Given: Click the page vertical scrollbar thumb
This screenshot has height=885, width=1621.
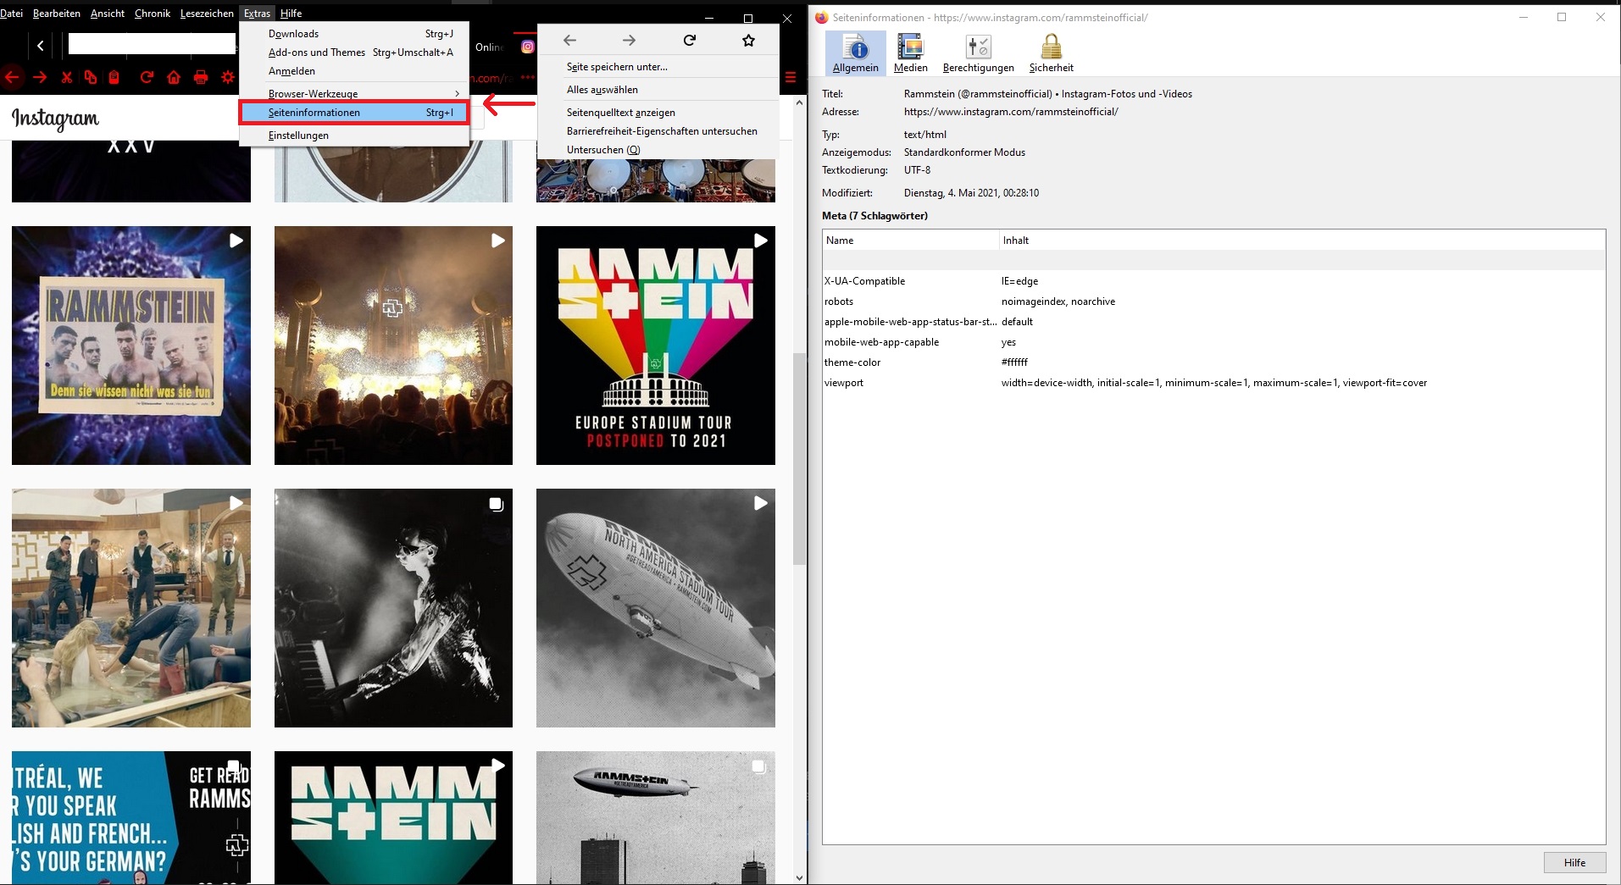Looking at the screenshot, I should pyautogui.click(x=799, y=458).
